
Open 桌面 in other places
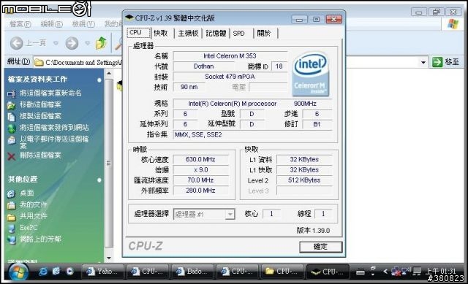tap(26, 193)
